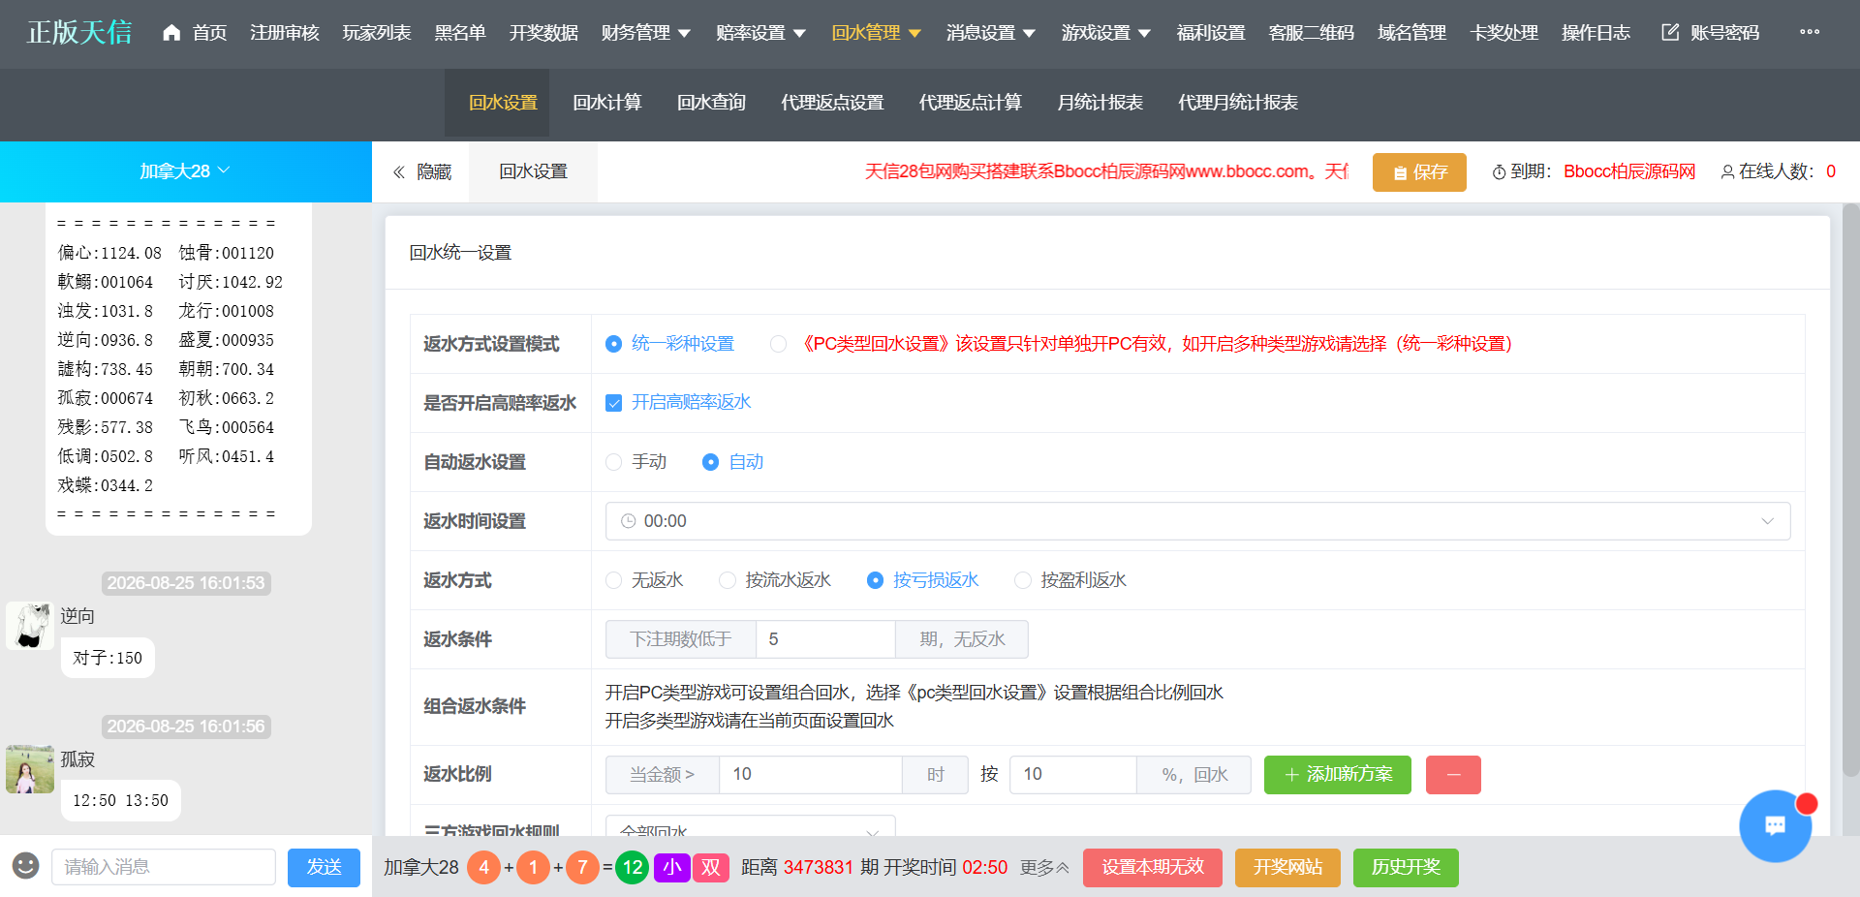
Task: Click 添加新方案 button
Action: (1338, 775)
